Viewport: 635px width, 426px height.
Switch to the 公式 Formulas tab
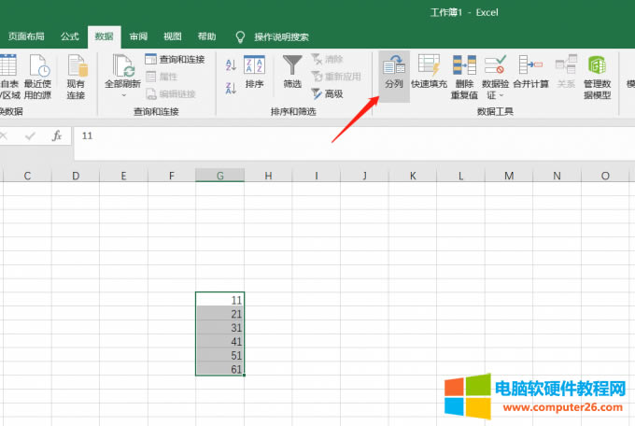69,36
